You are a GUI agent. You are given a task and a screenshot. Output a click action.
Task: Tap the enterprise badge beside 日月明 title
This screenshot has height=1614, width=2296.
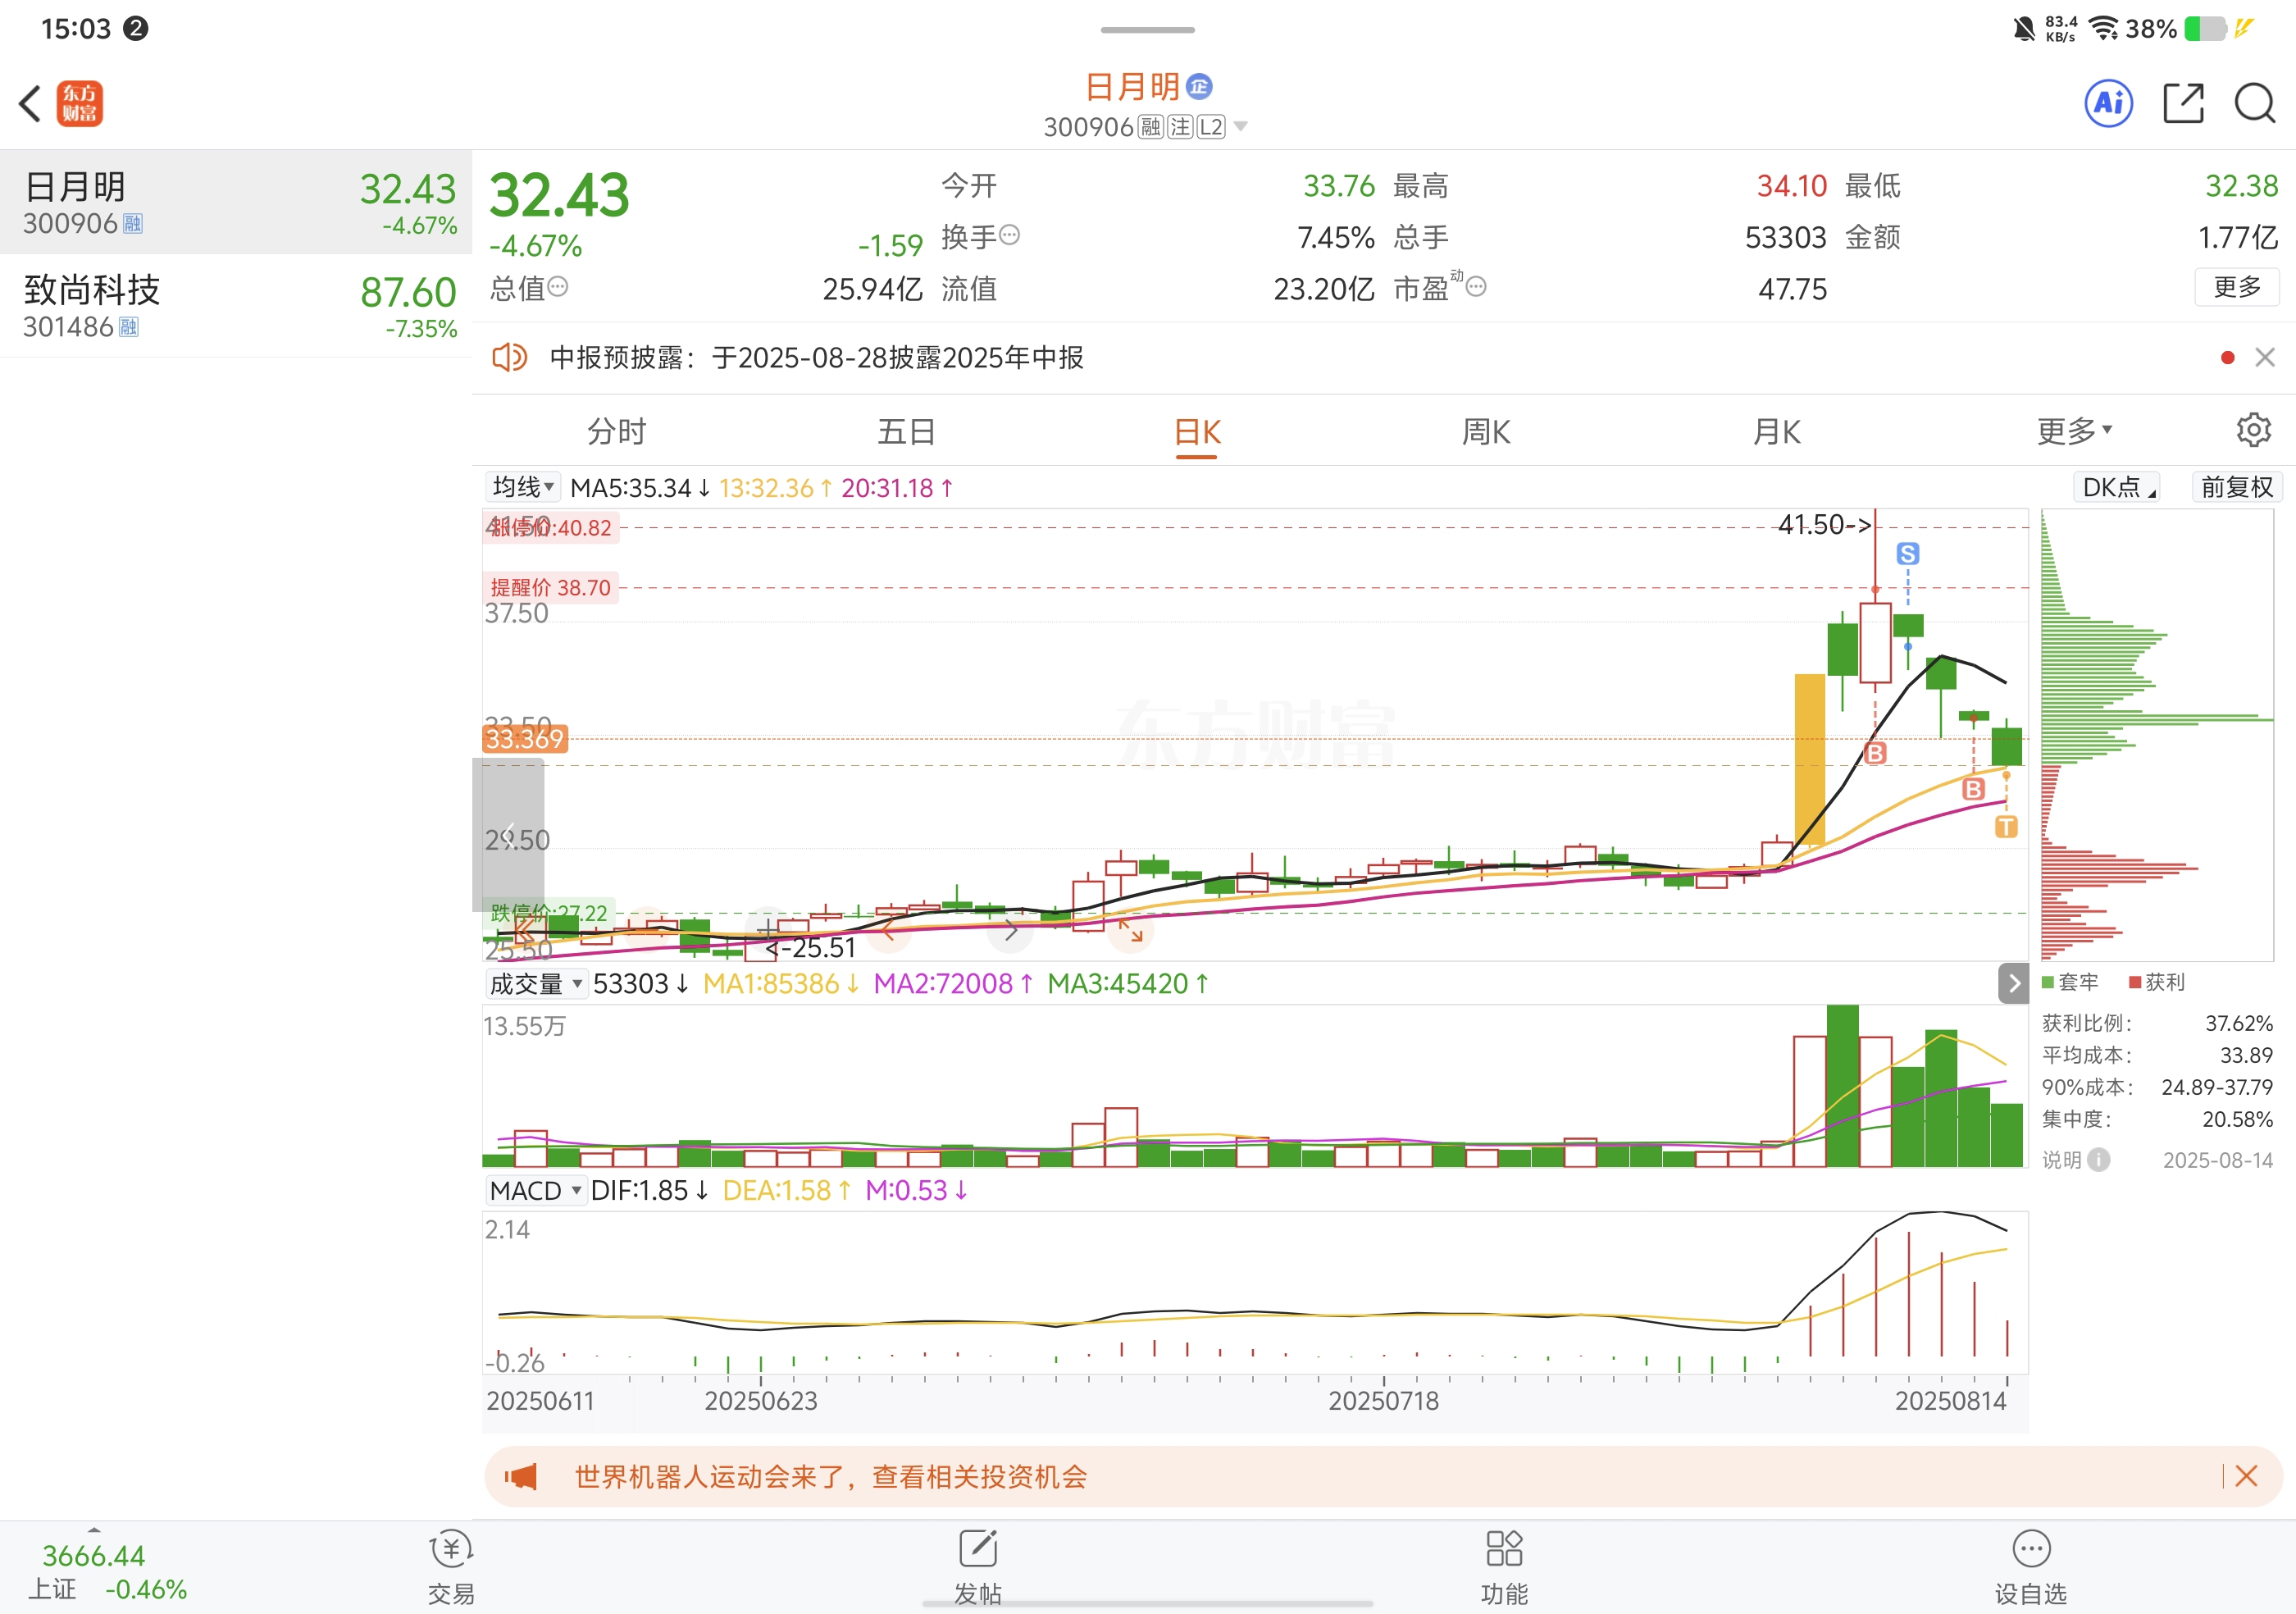(1199, 87)
